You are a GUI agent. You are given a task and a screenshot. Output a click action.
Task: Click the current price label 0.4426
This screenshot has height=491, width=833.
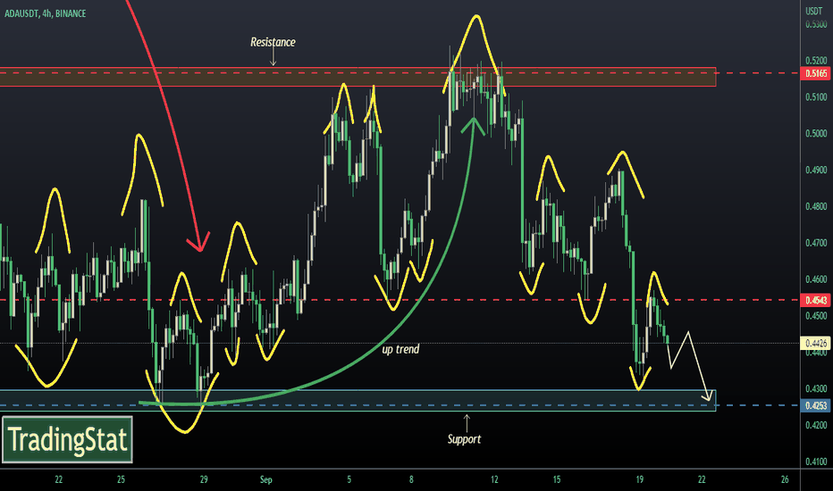[815, 343]
